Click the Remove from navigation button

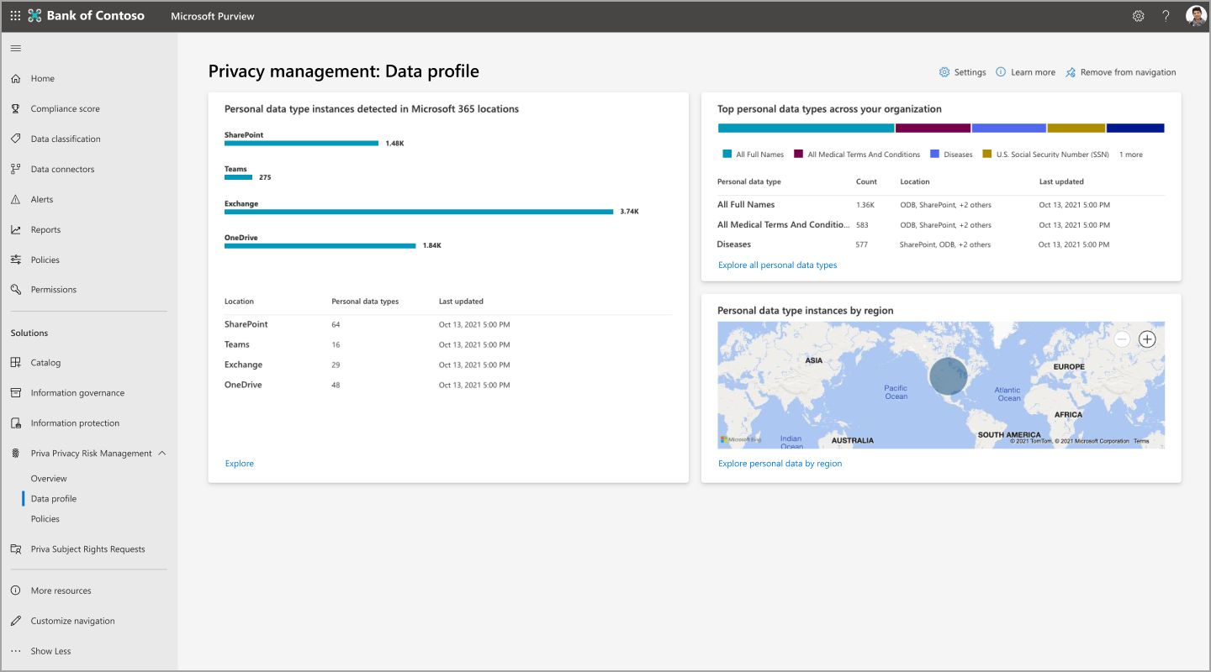coord(1120,72)
